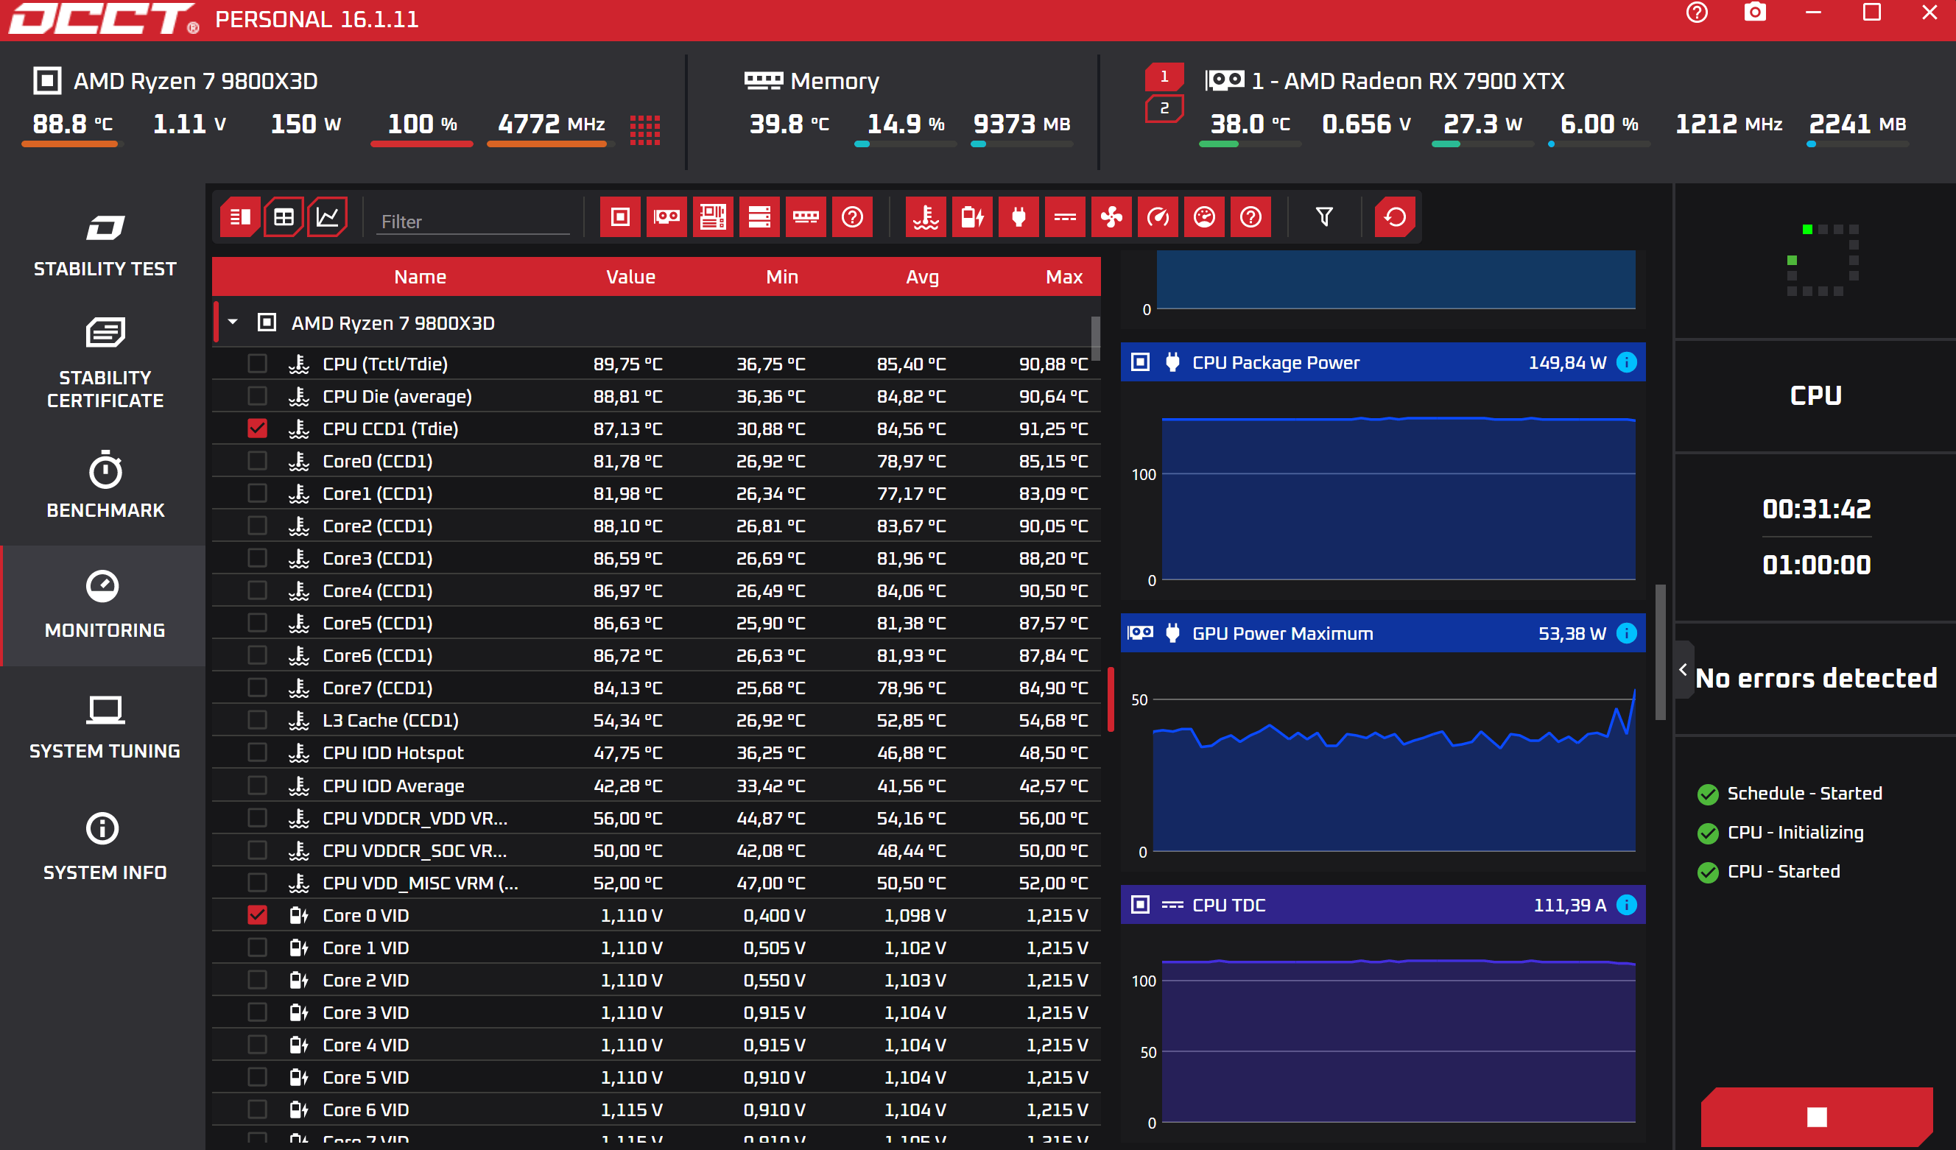Toggle the motherboard hardware filter icon
The height and width of the screenshot is (1150, 1956).
[x=713, y=217]
